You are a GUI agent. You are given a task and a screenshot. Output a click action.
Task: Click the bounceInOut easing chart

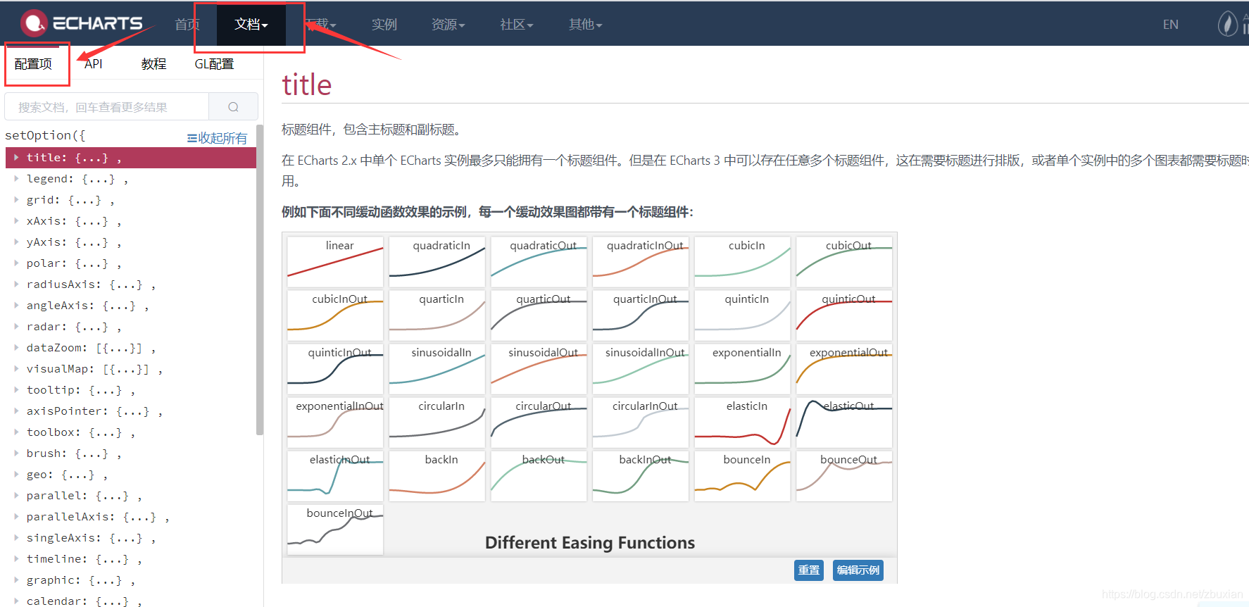point(335,529)
